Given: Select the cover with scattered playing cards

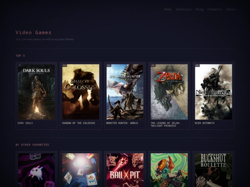Looking at the screenshot, I should pyautogui.click(x=81, y=170).
